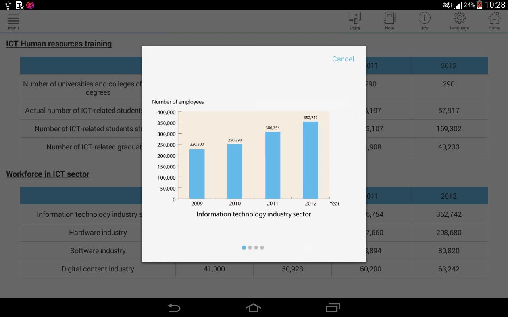Select the 'Digital content industry' row label

coord(98,269)
